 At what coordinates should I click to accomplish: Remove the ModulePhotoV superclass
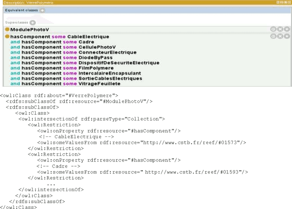click(x=280, y=29)
